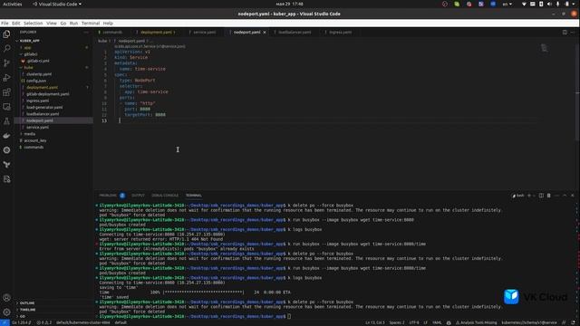The width and height of the screenshot is (580, 326).
Task: Click Analysis Tools Missing warning
Action: click(x=477, y=322)
